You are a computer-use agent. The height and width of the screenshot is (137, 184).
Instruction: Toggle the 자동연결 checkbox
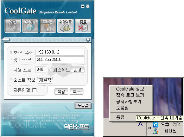34,90
